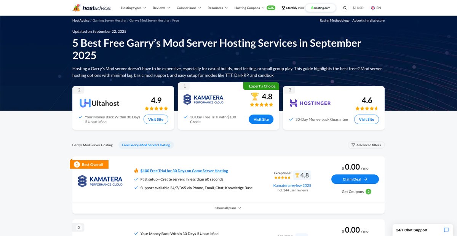This screenshot has height=236, width=457.
Task: Expand the Reviews dropdown menu
Action: 161,8
